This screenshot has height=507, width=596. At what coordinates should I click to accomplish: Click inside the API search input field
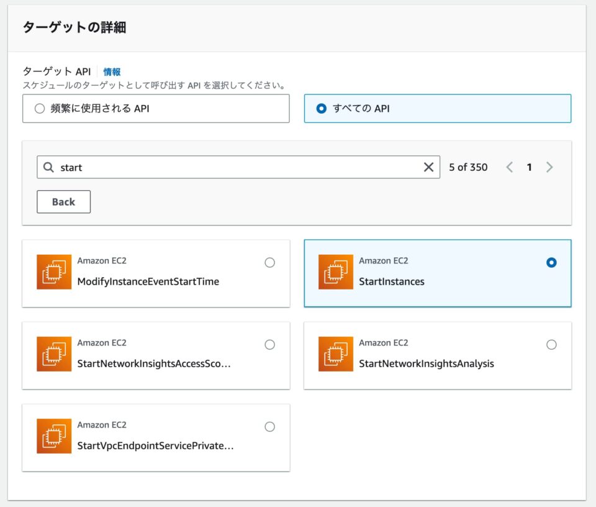(x=186, y=167)
